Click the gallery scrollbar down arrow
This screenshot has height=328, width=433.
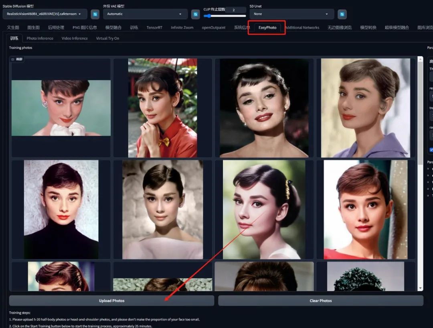click(420, 288)
